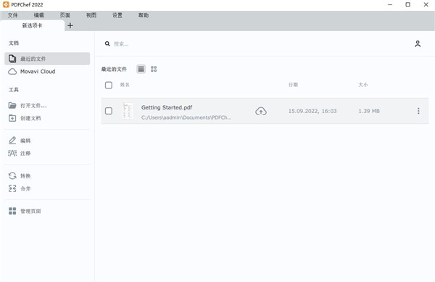Open the user account icon
Viewport: 435px width, 282px height.
pyautogui.click(x=418, y=43)
